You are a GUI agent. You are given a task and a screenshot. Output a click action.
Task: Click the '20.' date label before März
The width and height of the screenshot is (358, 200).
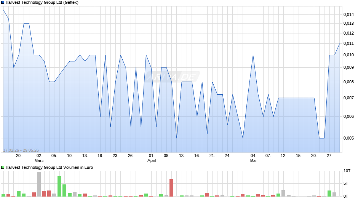pos(19,156)
